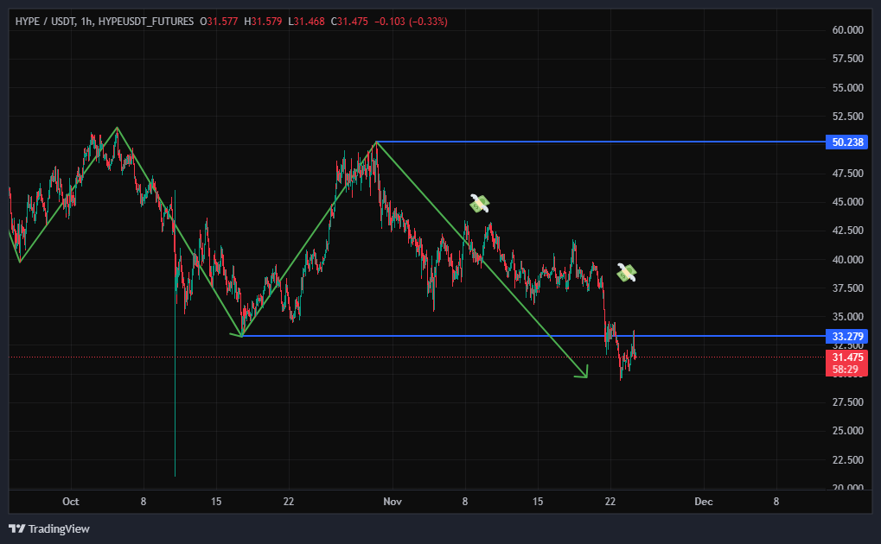This screenshot has height=544, width=881.
Task: Select the lower money emoji near Nov 22
Action: coord(626,273)
